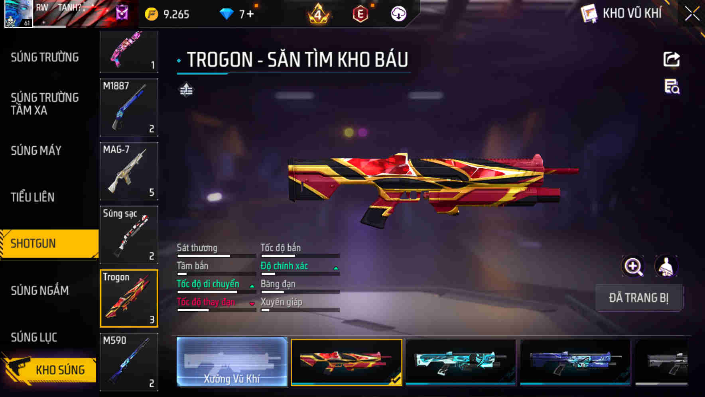The width and height of the screenshot is (705, 397).
Task: Choose the MAG-7 weapon in list
Action: click(x=129, y=171)
